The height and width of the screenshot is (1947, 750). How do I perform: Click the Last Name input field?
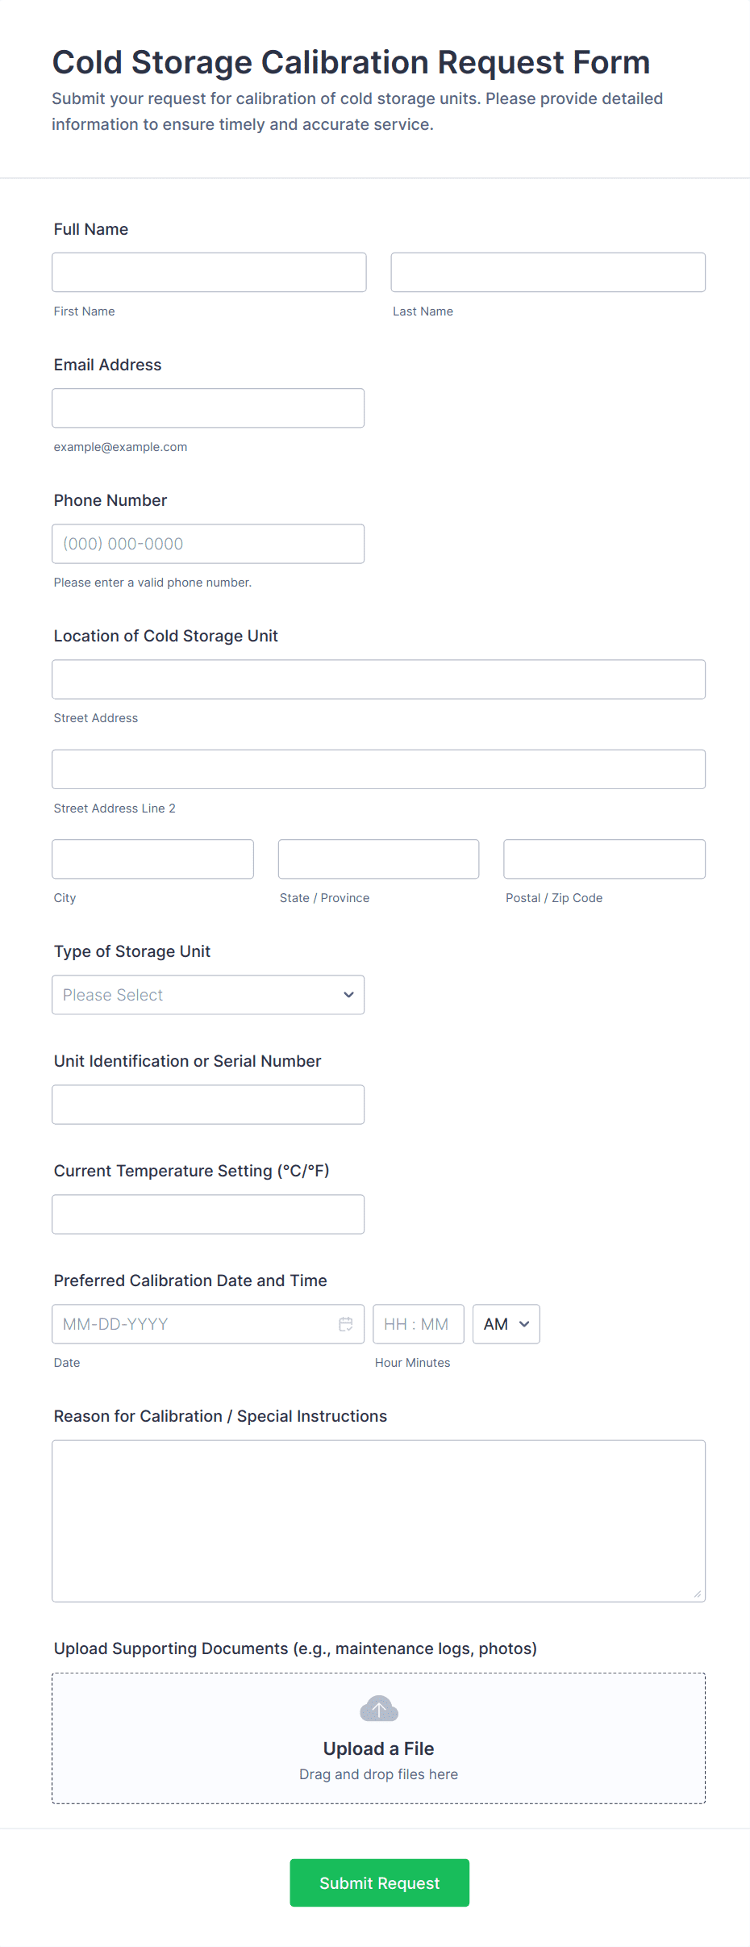point(548,273)
